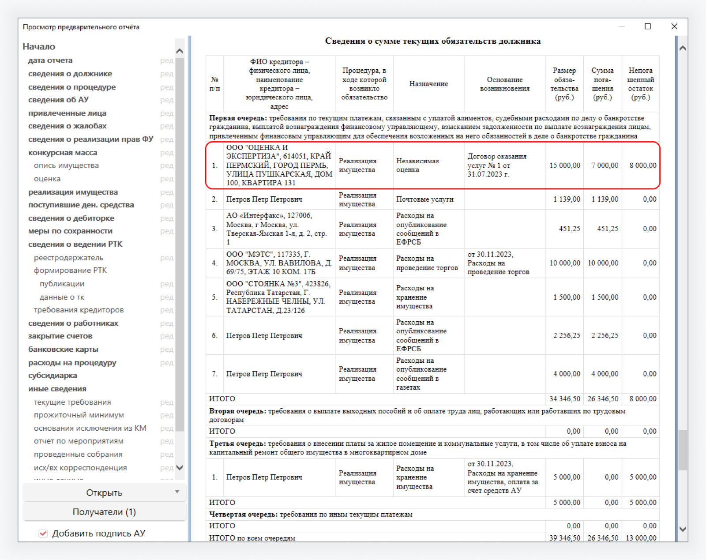The height and width of the screenshot is (560, 706).
Task: Select the 'Начало' heading in sidebar
Action: pos(39,46)
